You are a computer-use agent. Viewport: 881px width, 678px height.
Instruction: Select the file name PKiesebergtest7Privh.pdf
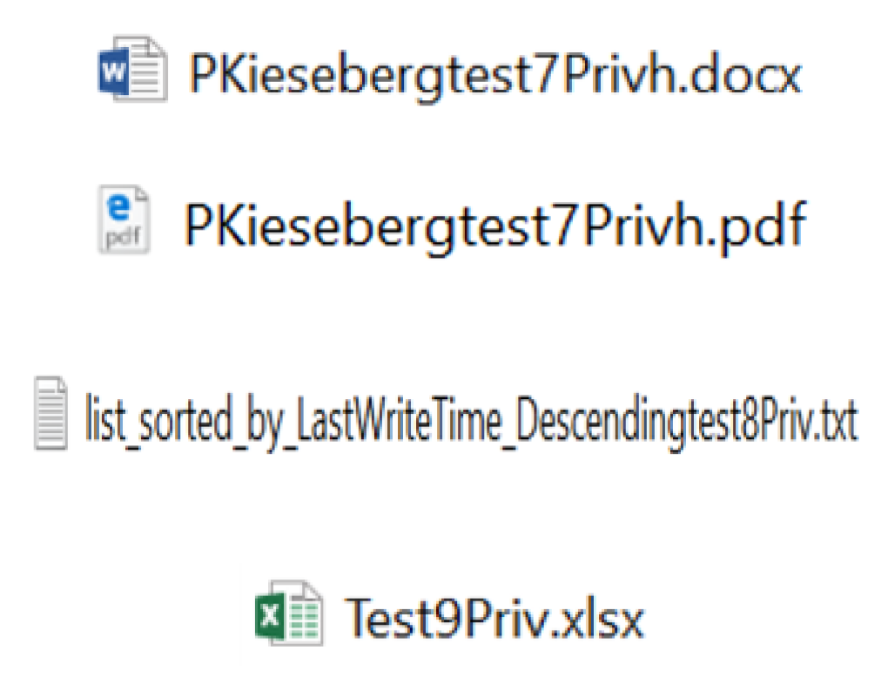495,227
